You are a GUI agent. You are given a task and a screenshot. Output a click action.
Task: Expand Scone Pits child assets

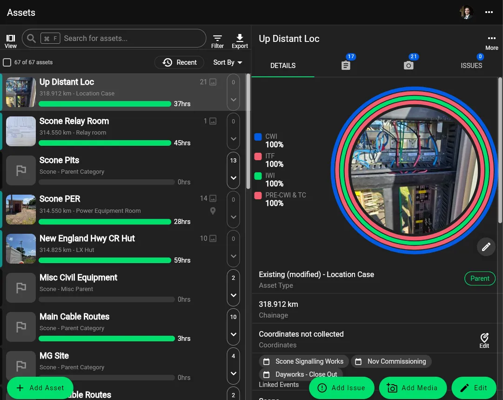click(x=233, y=178)
